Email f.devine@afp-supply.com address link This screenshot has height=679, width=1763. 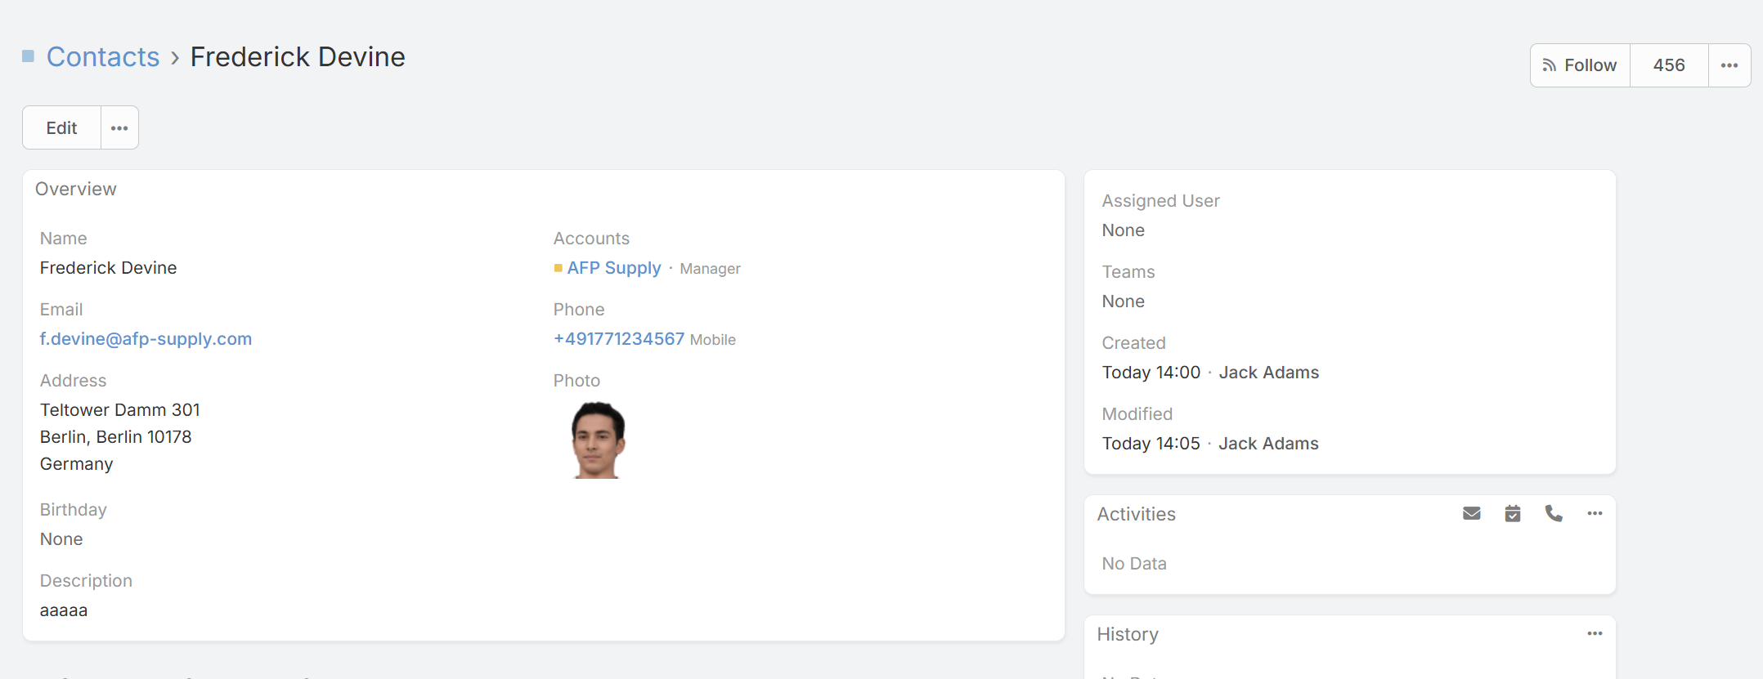pyautogui.click(x=146, y=339)
